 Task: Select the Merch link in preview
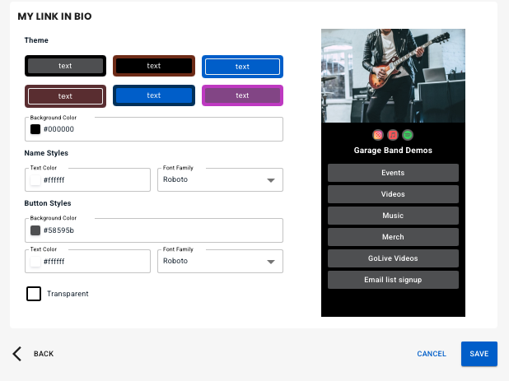coord(393,237)
